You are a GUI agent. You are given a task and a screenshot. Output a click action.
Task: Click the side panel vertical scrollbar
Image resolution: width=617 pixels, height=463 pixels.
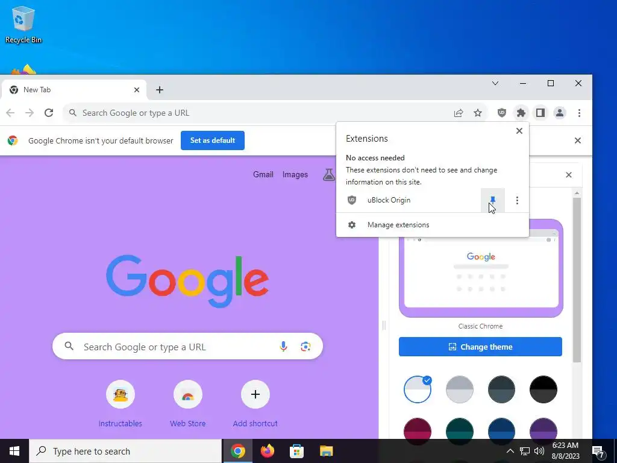tap(577, 280)
